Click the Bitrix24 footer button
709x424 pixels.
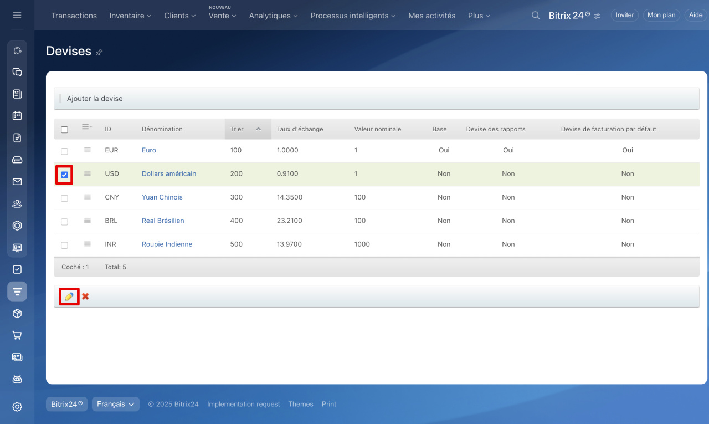click(66, 404)
